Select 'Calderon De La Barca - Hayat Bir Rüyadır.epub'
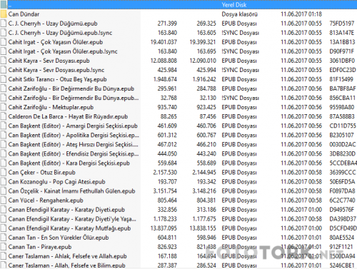Viewport: 357px width, 269px height. pos(68,116)
